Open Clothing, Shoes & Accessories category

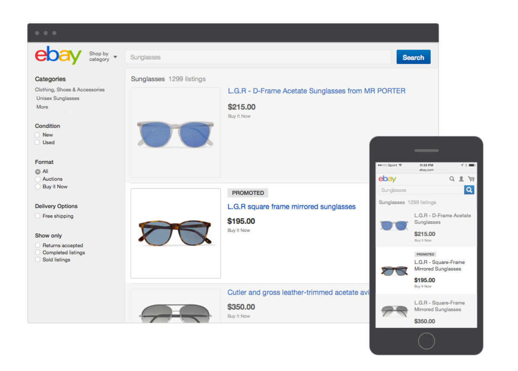pyautogui.click(x=70, y=90)
